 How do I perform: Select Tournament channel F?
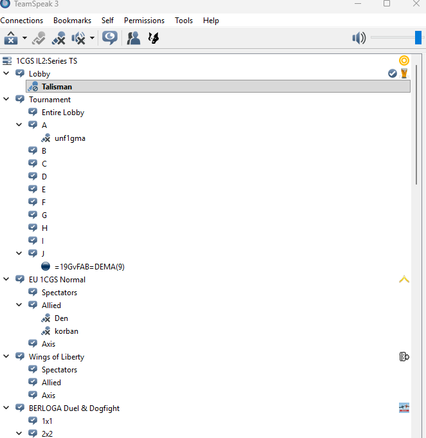pos(44,202)
